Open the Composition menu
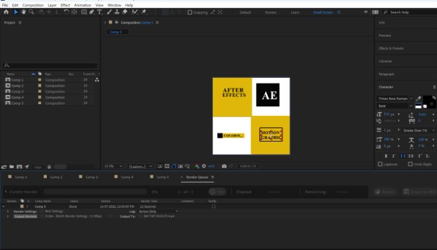The height and width of the screenshot is (250, 437). [33, 5]
